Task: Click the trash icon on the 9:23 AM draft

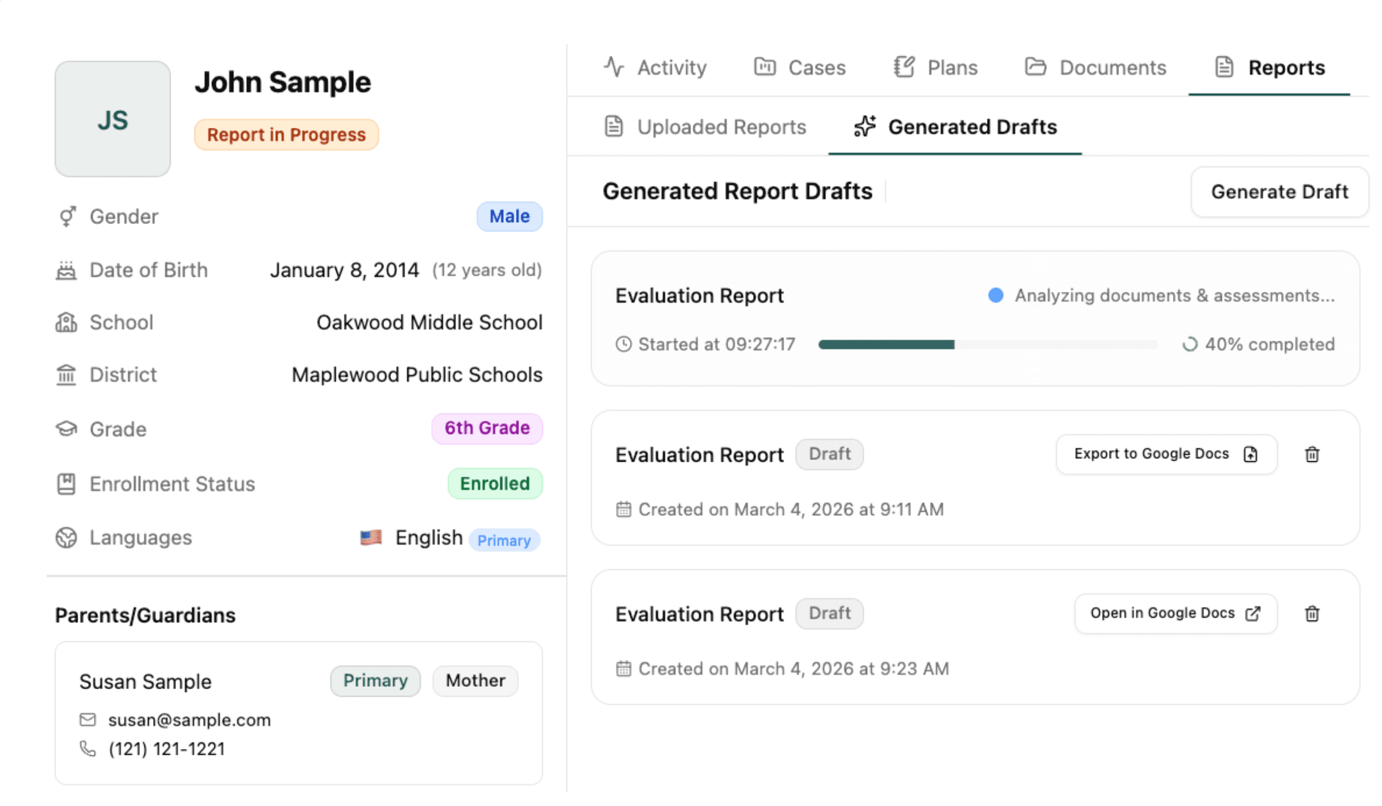Action: click(1312, 613)
